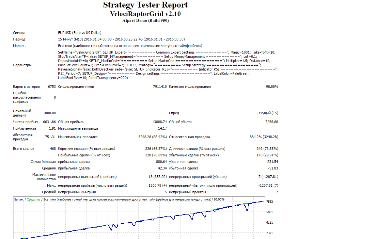
Task: Click the Общий убыток label
Action: 181,122
